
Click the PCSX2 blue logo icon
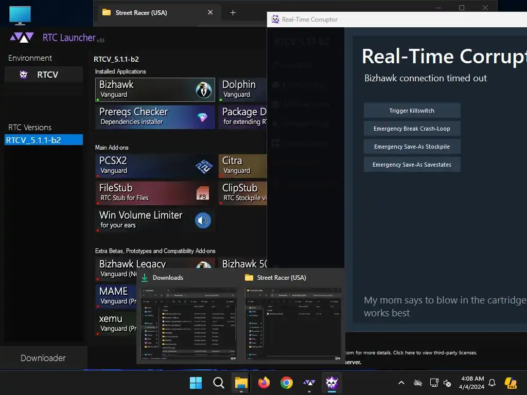tap(204, 166)
